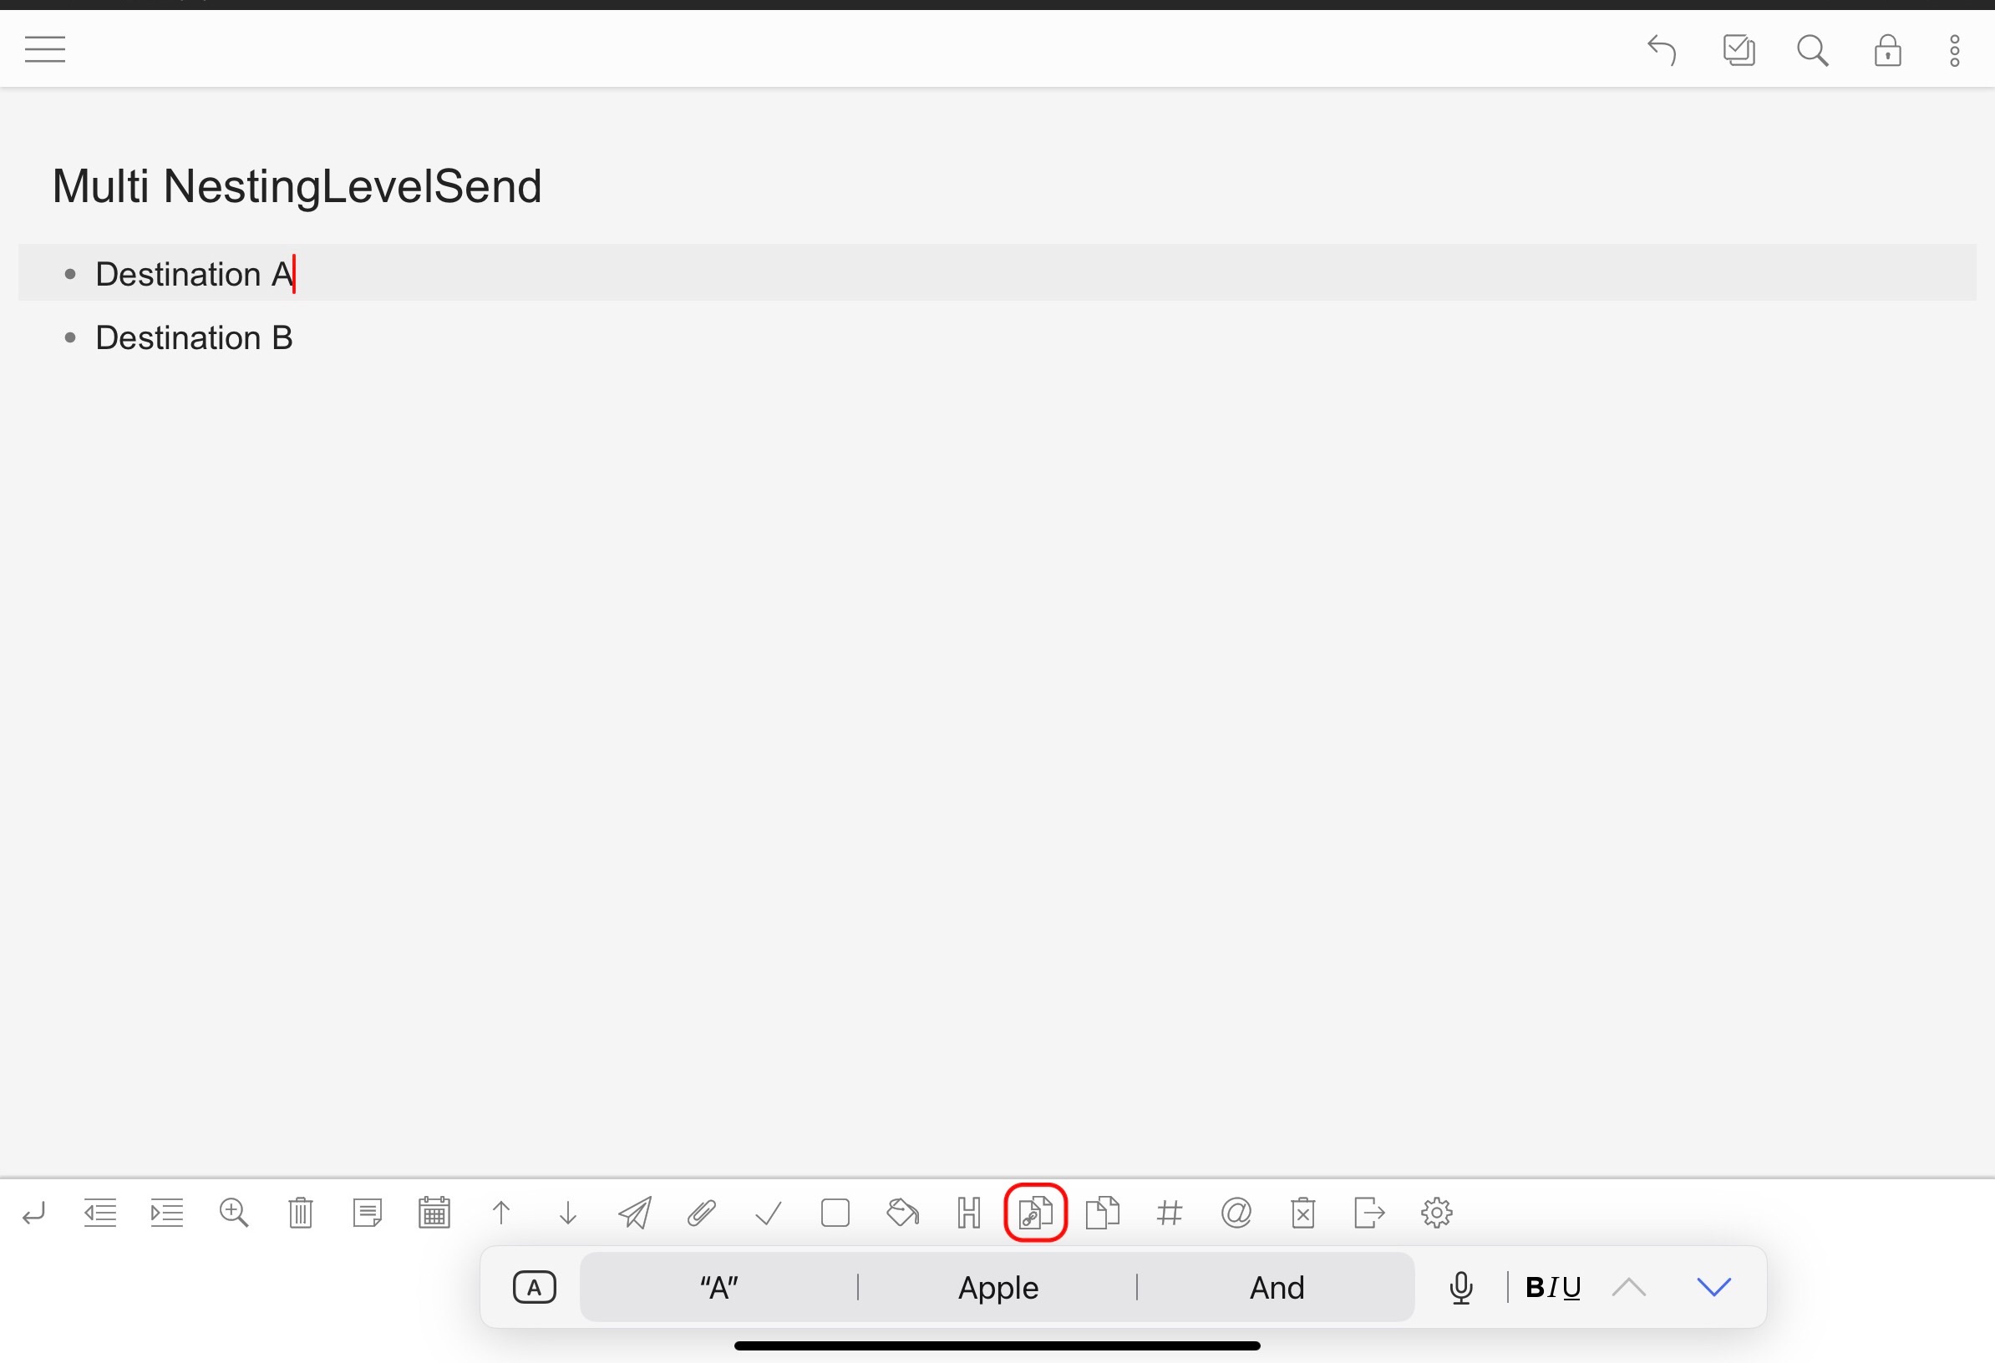This screenshot has height=1363, width=1995.
Task: Click the lock document icon
Action: click(1887, 51)
